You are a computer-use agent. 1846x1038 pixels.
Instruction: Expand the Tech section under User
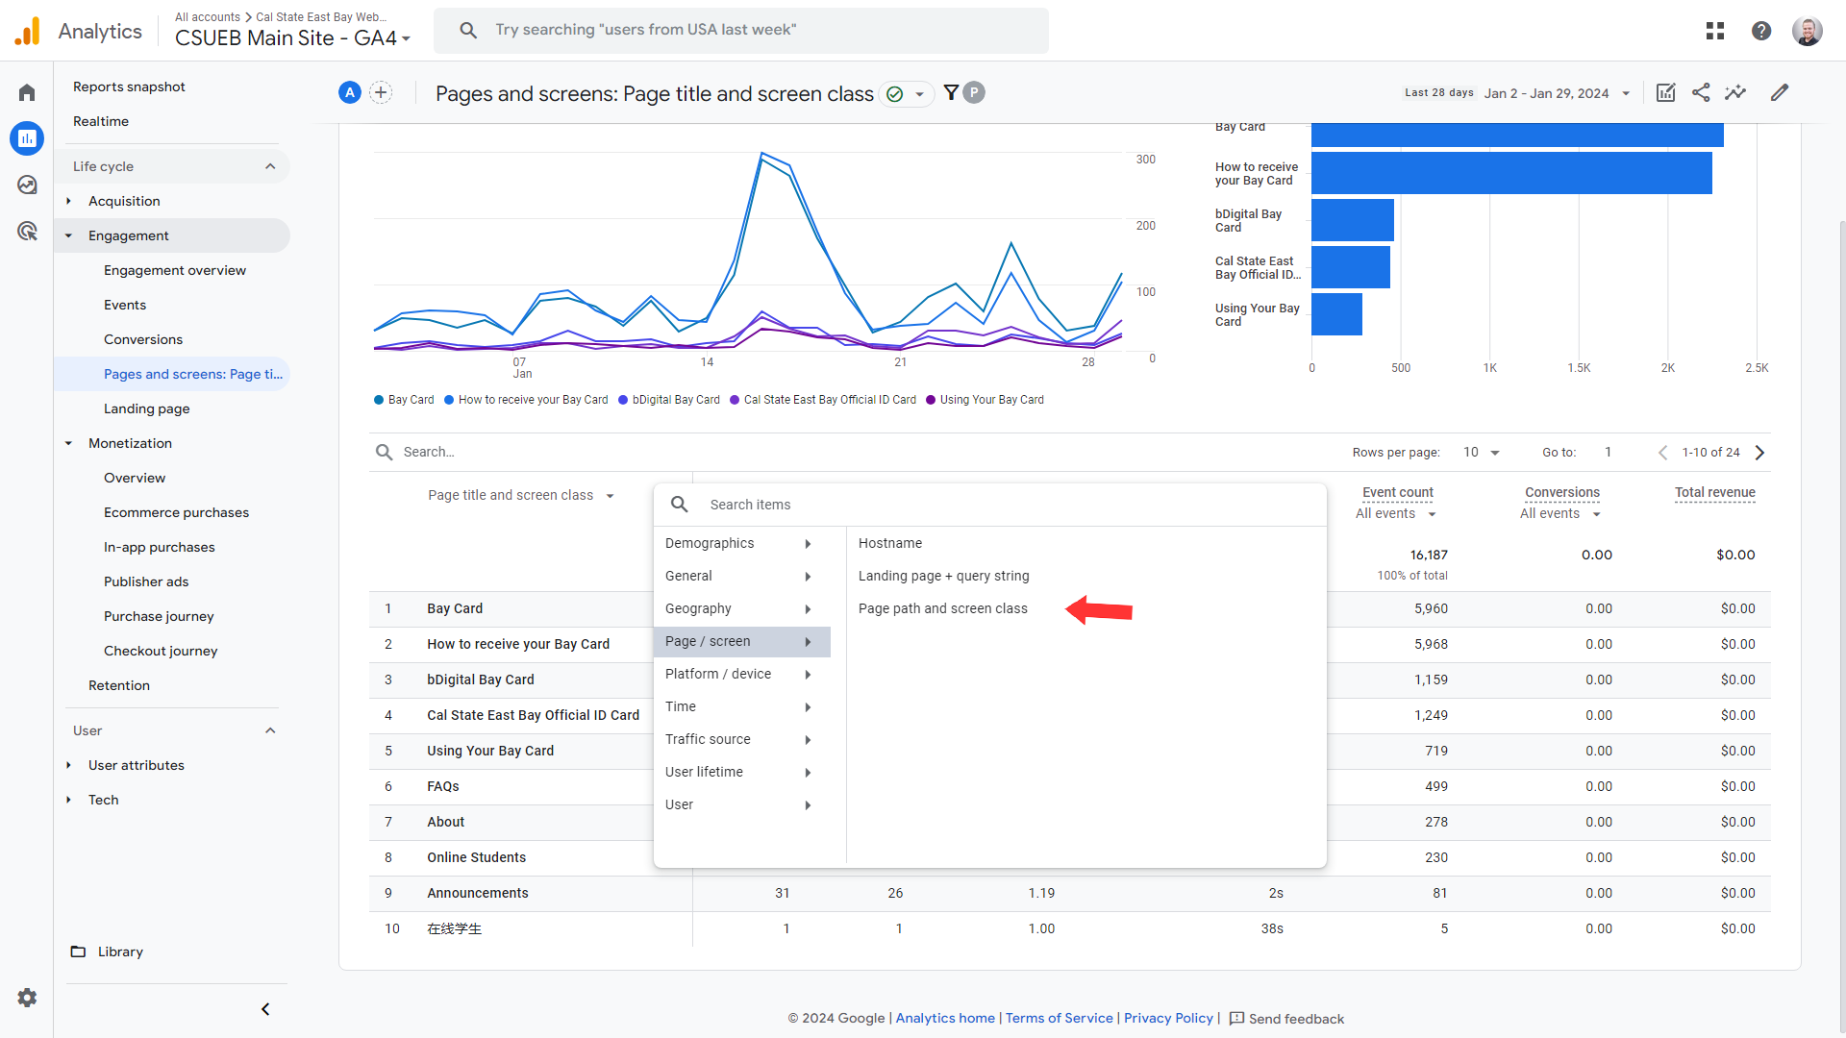click(x=68, y=799)
